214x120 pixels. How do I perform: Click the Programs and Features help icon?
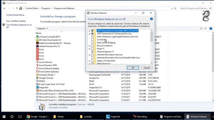[211, 28]
